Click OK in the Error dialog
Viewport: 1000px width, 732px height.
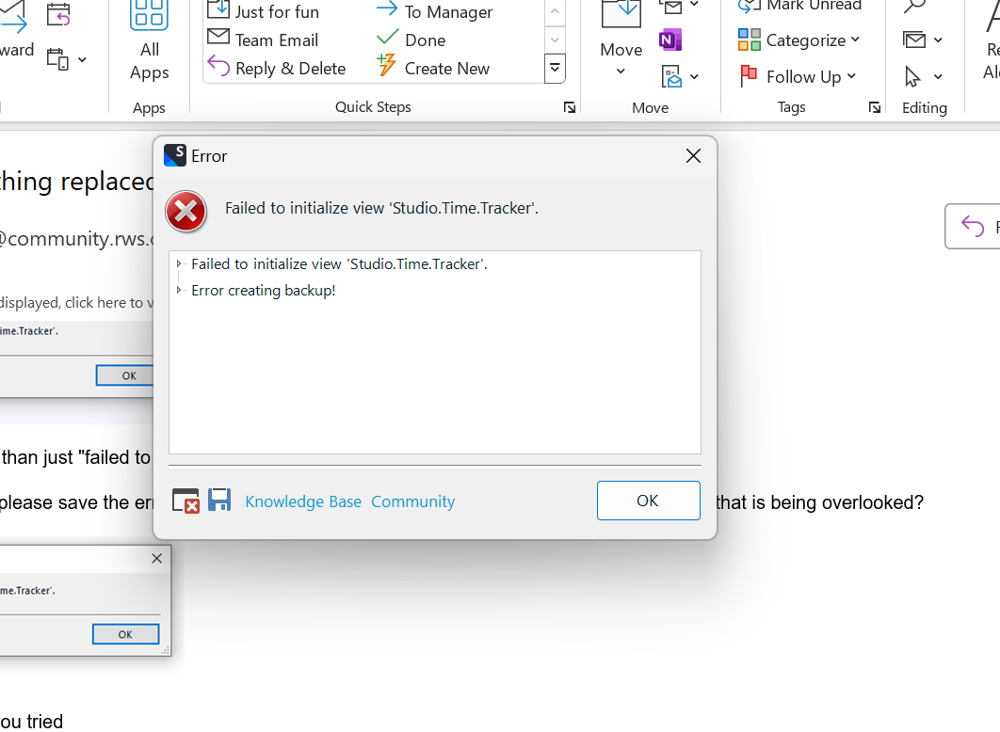(x=648, y=501)
